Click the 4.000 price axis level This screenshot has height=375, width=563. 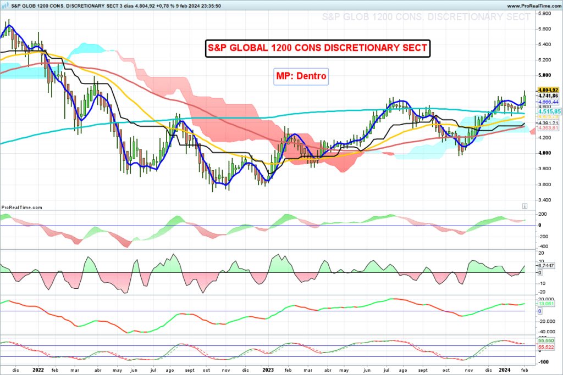[x=545, y=153]
